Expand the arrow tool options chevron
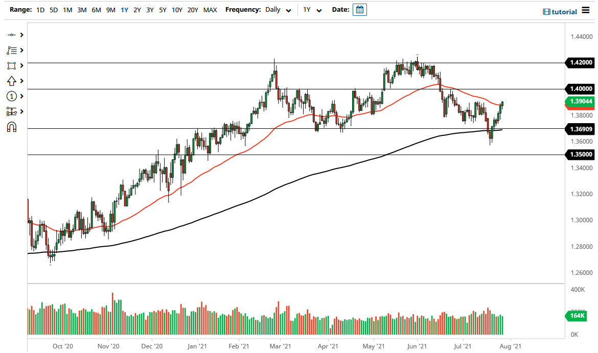This screenshot has height=353, width=598. [x=20, y=81]
